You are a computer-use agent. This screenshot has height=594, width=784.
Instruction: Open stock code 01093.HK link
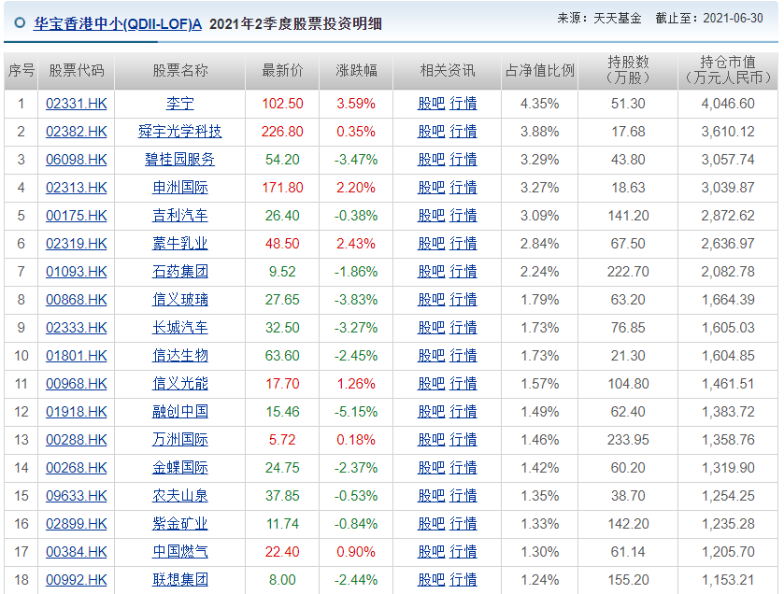[x=77, y=271]
